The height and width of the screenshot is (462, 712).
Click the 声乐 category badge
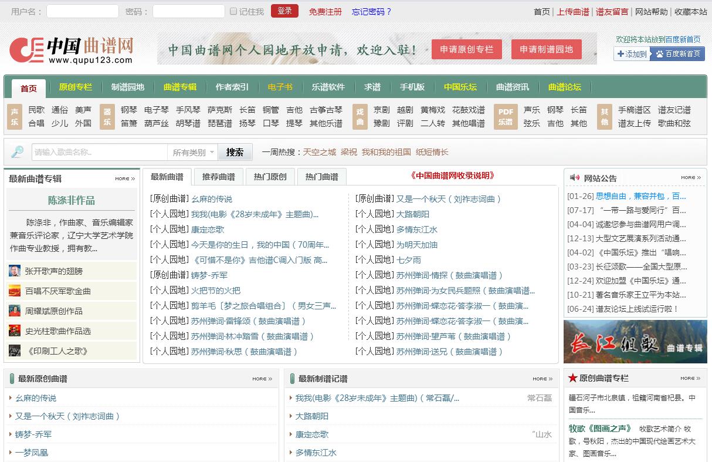pos(15,116)
